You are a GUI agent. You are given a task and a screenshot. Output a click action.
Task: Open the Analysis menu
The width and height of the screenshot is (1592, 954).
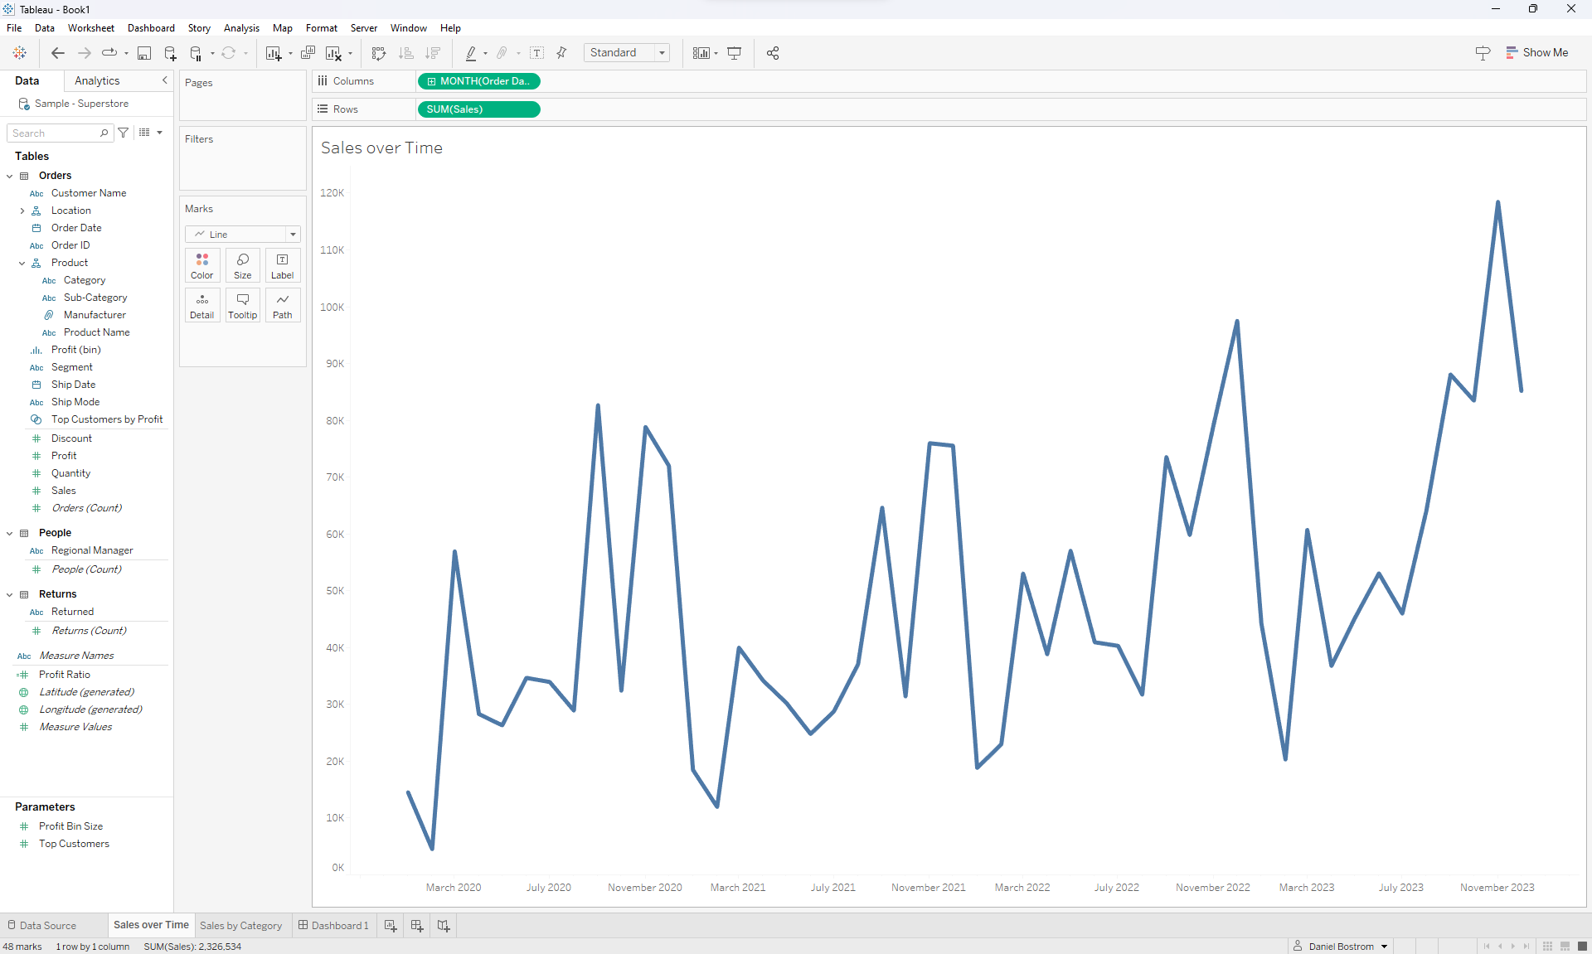[241, 28]
